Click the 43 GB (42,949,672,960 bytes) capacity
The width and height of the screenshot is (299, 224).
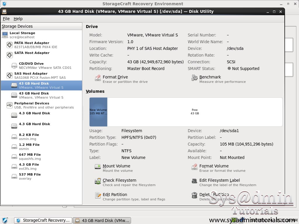pyautogui.click(x=155, y=62)
